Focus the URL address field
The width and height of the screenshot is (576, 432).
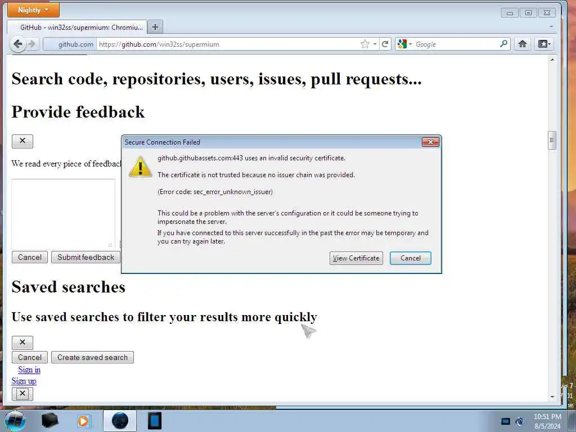tap(228, 44)
